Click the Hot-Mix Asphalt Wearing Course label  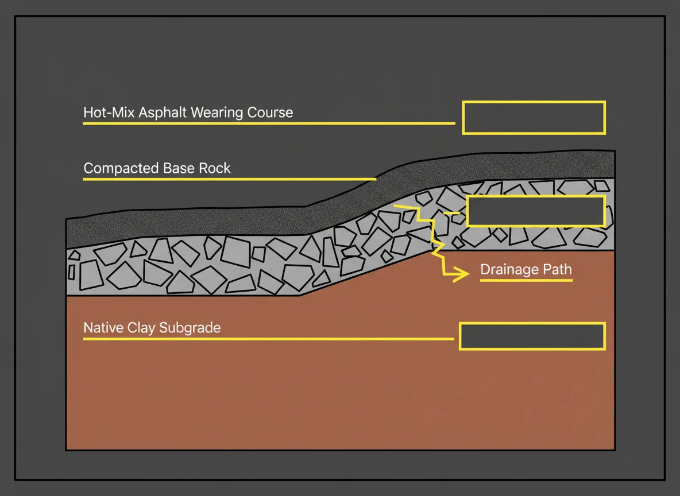pyautogui.click(x=188, y=113)
